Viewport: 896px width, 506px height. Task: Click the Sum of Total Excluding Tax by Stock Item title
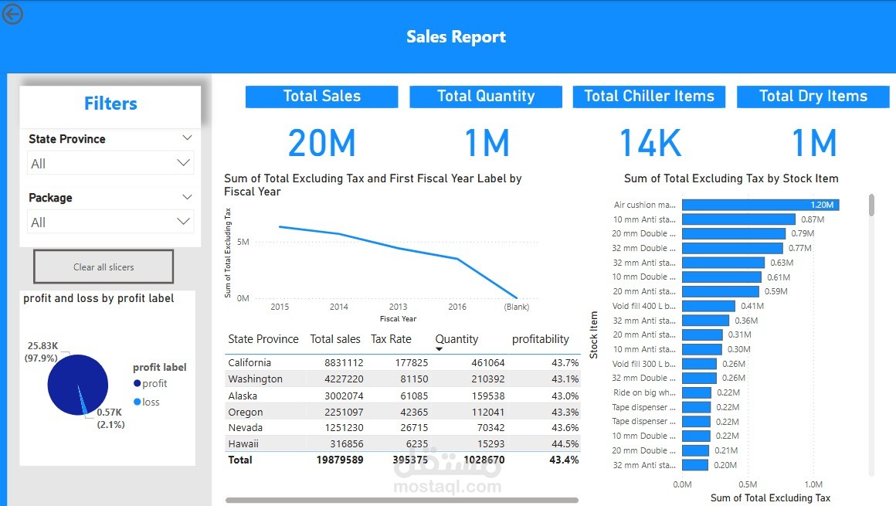point(731,178)
